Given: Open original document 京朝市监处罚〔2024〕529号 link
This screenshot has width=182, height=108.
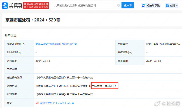Looking at the screenshot, I should coord(57,103).
